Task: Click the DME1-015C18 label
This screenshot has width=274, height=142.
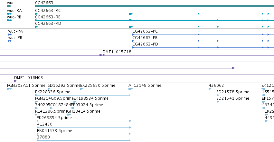Action: 117,52
